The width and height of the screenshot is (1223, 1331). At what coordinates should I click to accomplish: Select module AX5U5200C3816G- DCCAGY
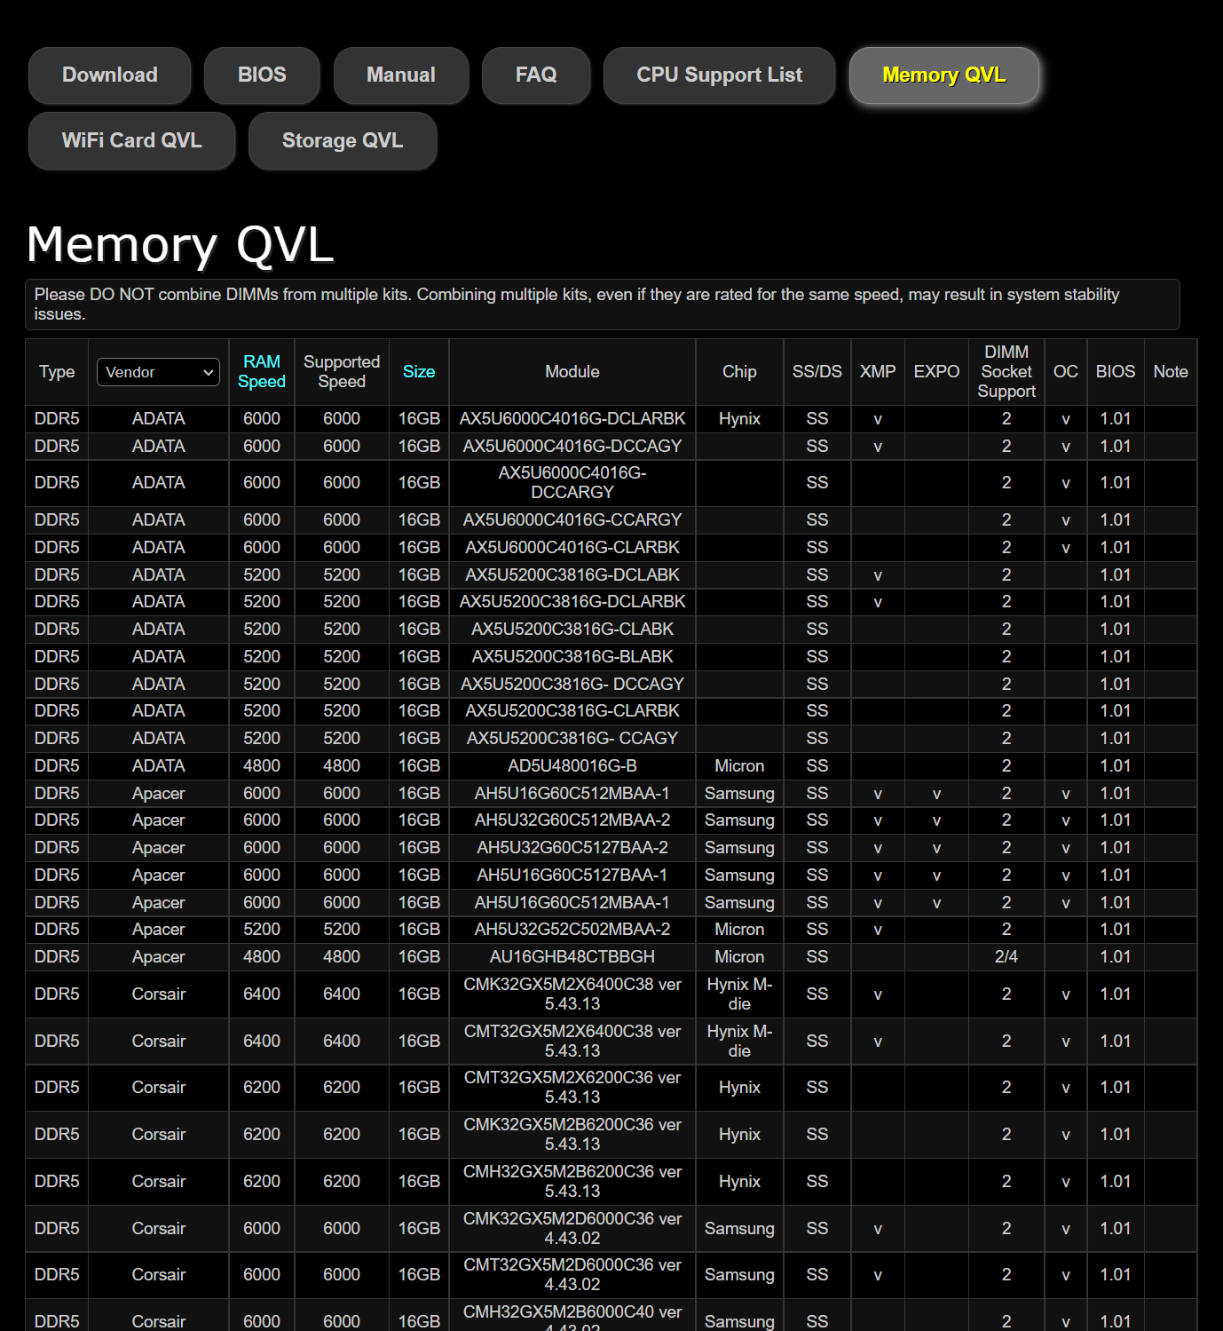click(572, 685)
